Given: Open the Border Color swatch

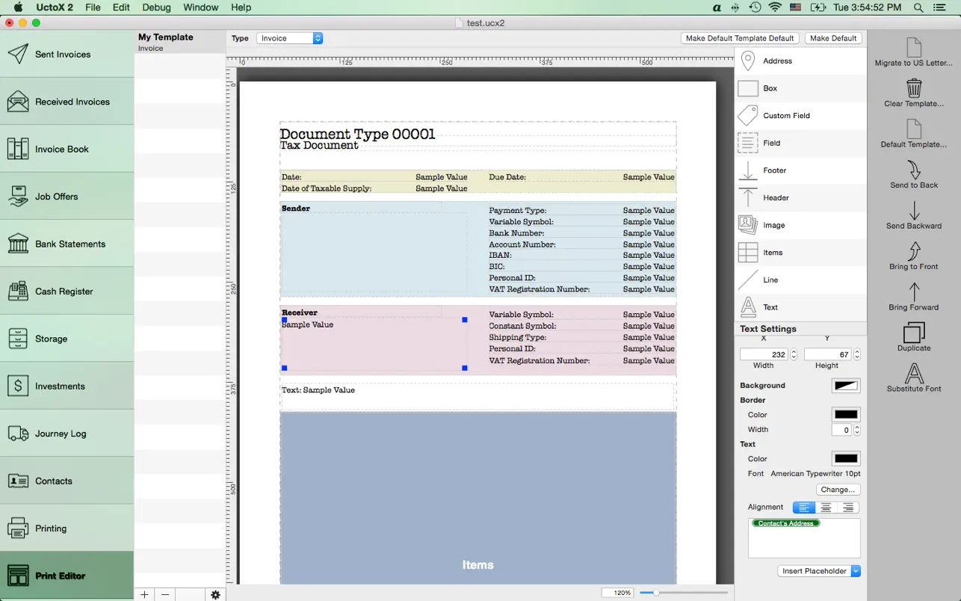Looking at the screenshot, I should click(x=845, y=415).
